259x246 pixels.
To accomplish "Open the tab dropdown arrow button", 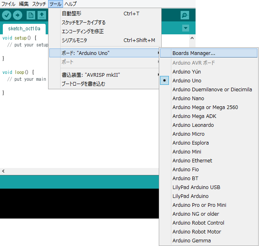I will coord(185,28).
